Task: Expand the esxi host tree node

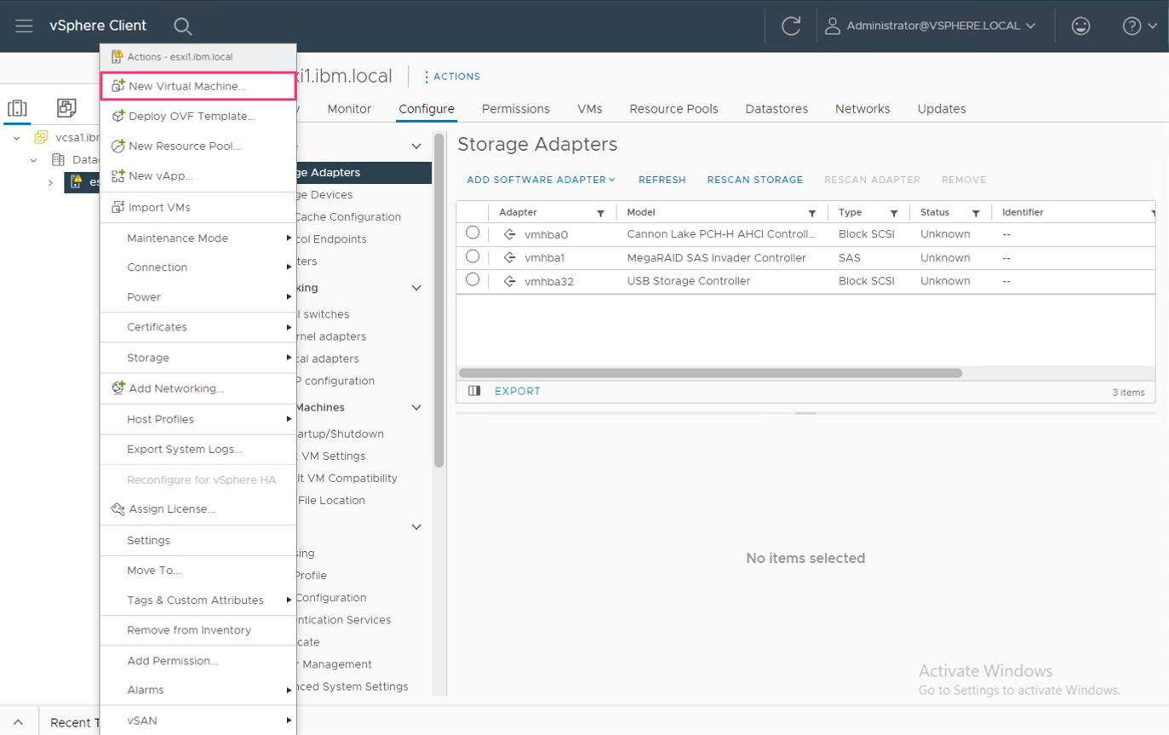Action: point(50,182)
